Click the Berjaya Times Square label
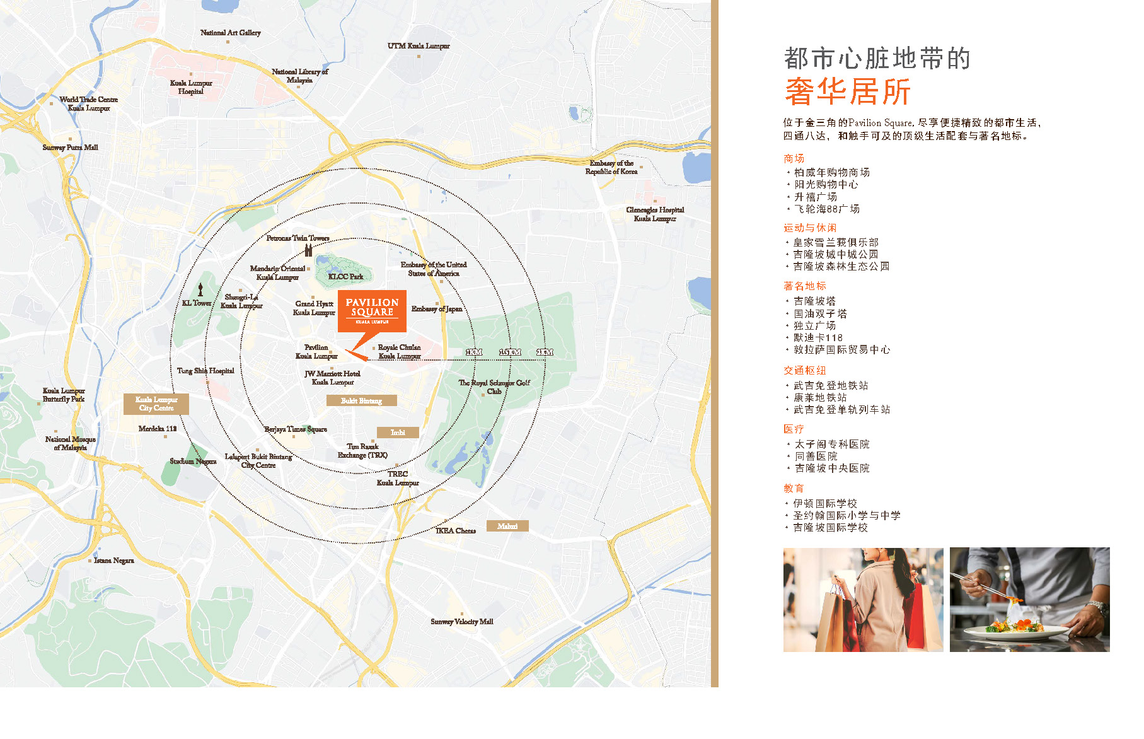 tap(296, 429)
